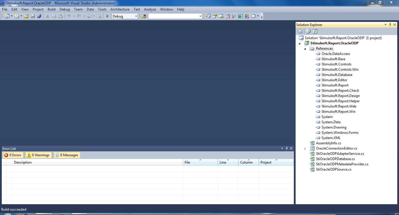Close the Error List panel
The height and width of the screenshot is (215, 399).
(291, 148)
